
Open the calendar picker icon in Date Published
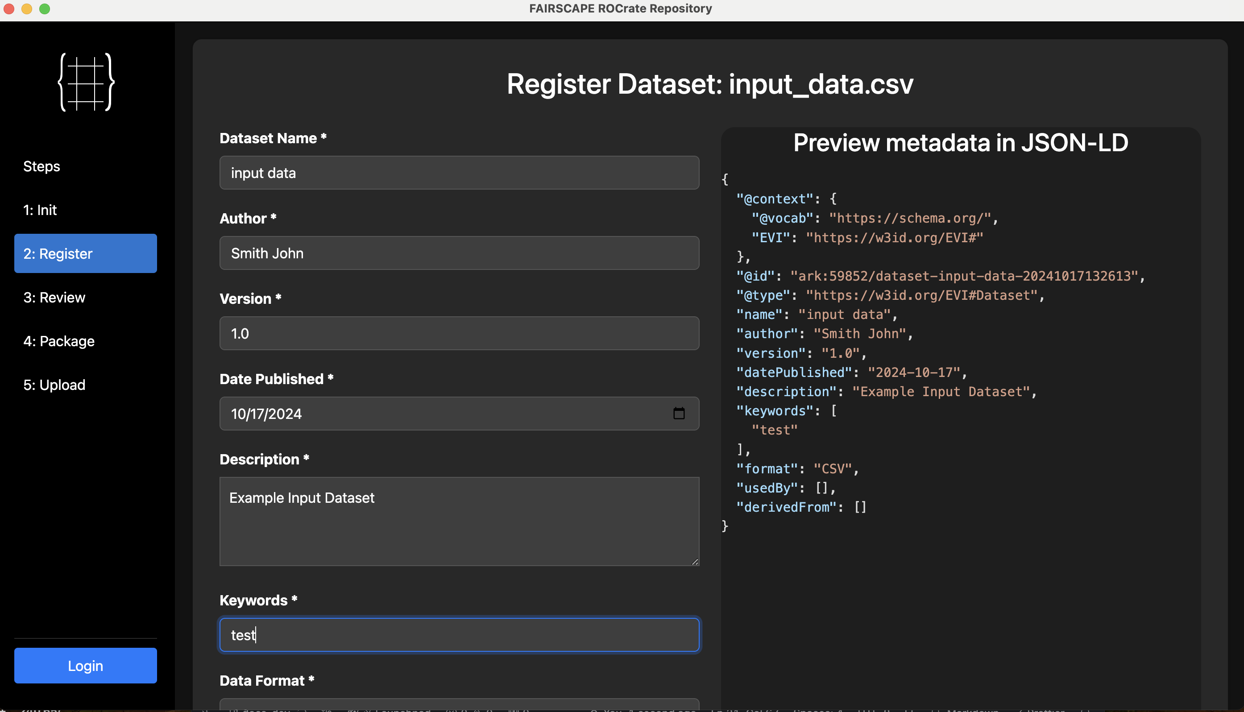click(679, 414)
